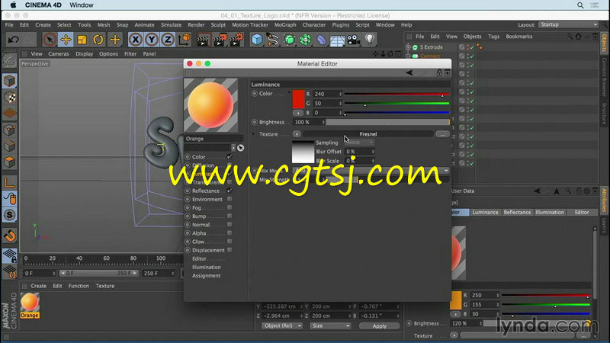Click the Undo arrow in the toolbar
Image resolution: width=610 pixels, height=343 pixels.
(14, 40)
